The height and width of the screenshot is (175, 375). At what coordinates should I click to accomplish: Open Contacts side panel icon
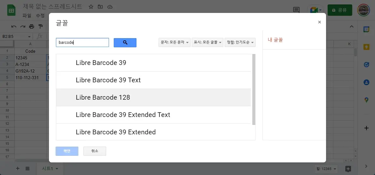pyautogui.click(x=366, y=82)
